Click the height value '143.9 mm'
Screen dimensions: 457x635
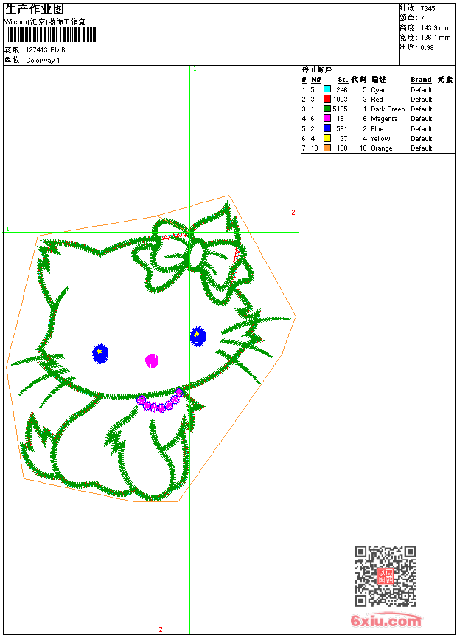435,28
